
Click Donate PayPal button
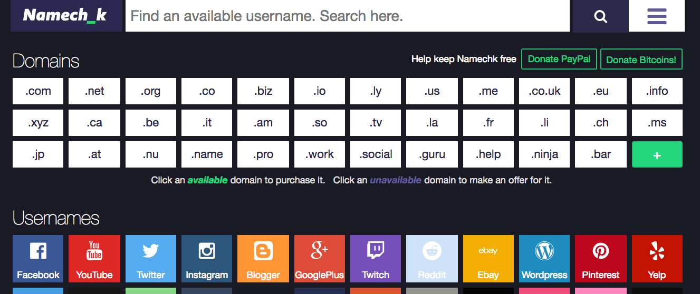click(x=559, y=59)
